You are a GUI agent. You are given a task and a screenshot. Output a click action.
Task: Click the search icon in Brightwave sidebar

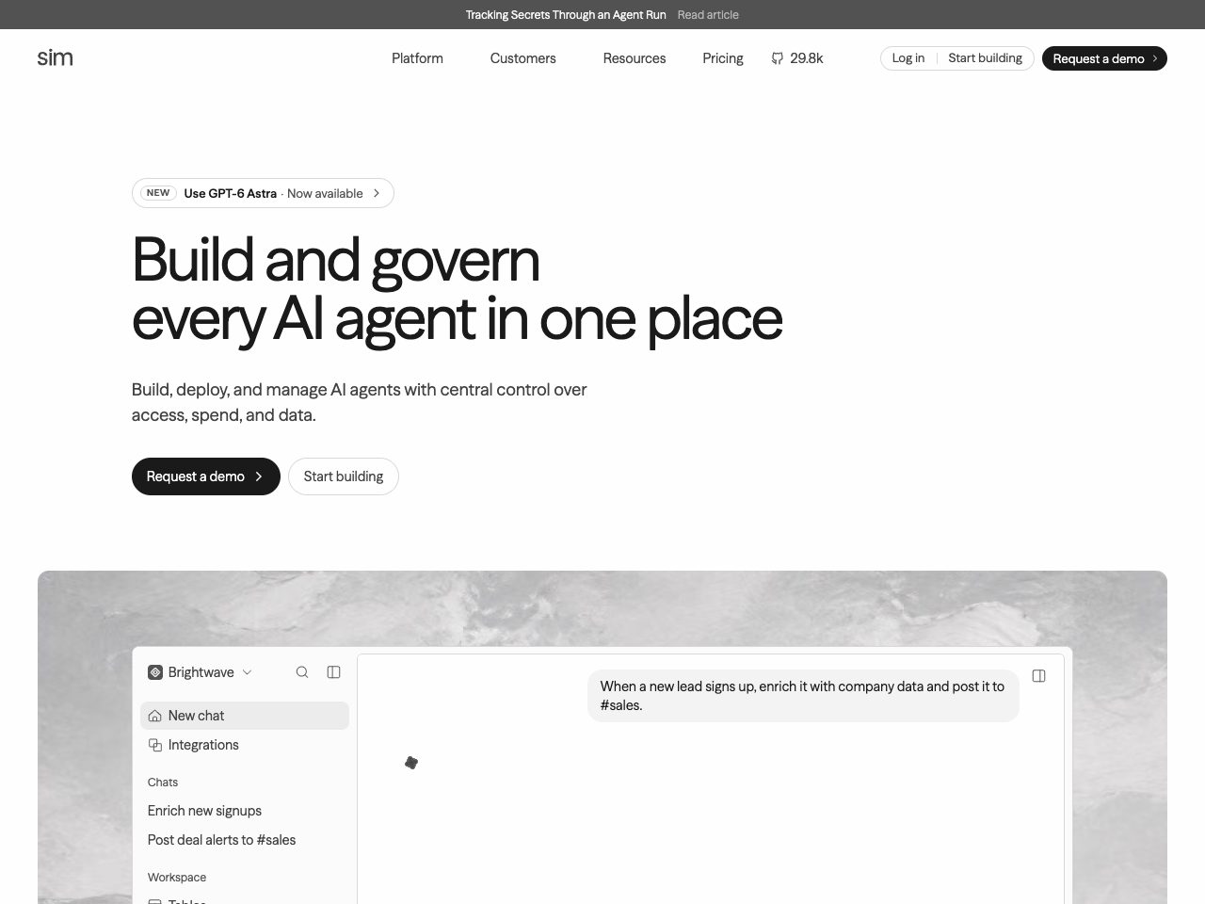[302, 672]
